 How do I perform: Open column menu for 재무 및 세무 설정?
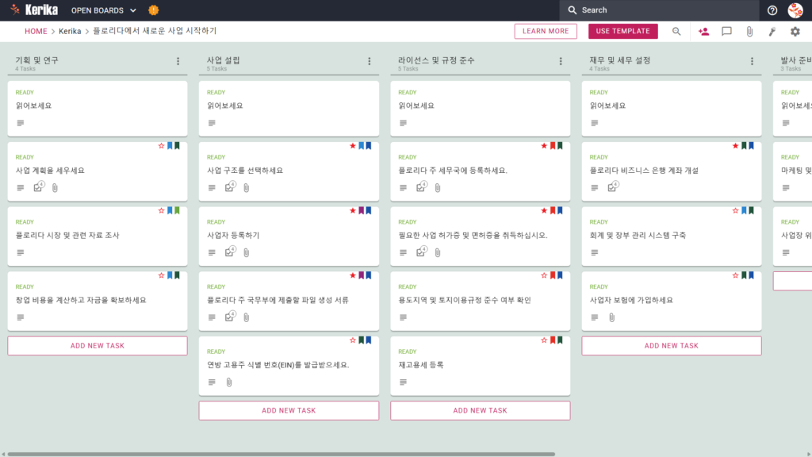pos(752,61)
